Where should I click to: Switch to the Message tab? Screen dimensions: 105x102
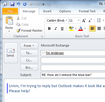[x=29, y=11]
